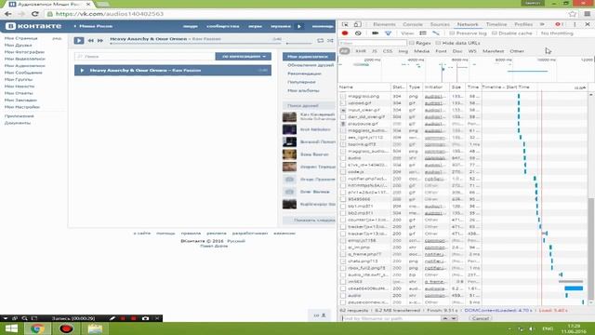The image size is (595, 335).
Task: Open the Timeline tab in DevTools
Action: tap(496, 24)
